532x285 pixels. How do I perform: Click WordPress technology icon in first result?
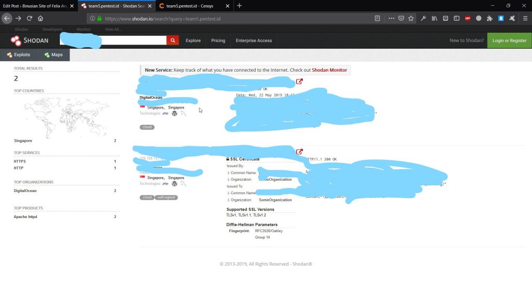pyautogui.click(x=175, y=113)
